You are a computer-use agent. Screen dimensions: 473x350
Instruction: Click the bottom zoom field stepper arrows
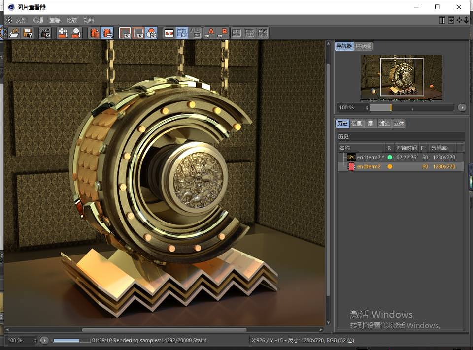pyautogui.click(x=35, y=340)
